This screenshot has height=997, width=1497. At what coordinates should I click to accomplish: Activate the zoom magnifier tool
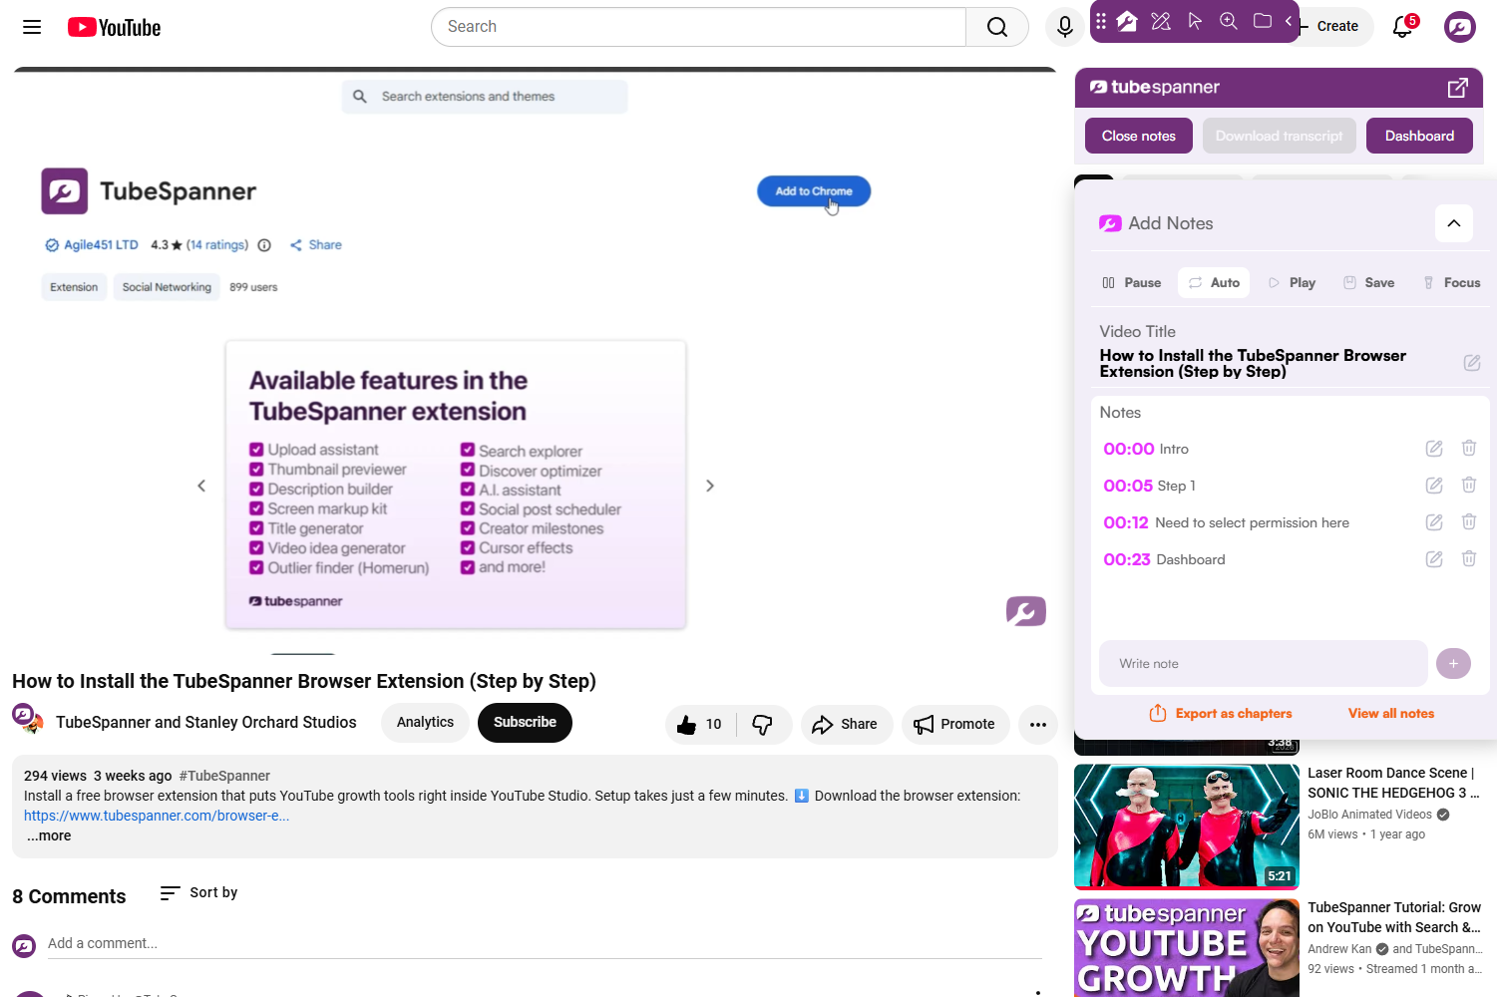pyautogui.click(x=1229, y=21)
